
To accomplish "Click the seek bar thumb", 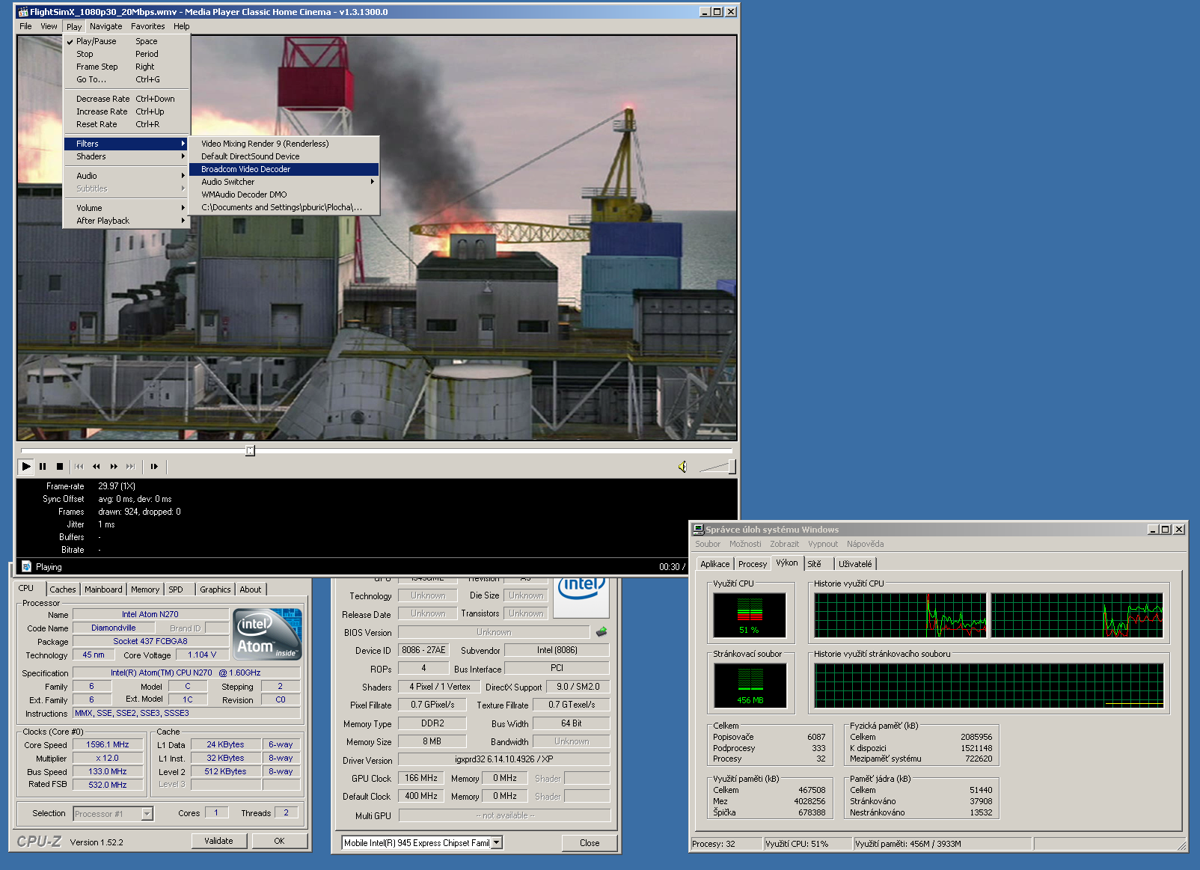I will [250, 450].
